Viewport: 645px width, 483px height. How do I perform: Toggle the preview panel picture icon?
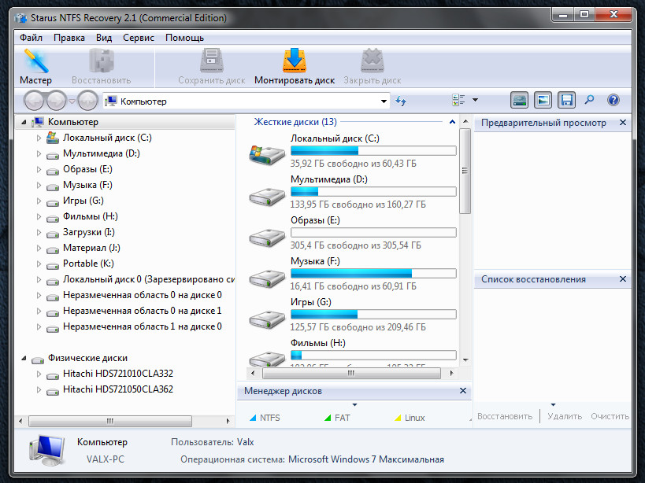543,100
